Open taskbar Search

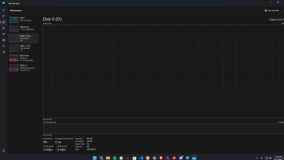pyautogui.click(x=101, y=158)
